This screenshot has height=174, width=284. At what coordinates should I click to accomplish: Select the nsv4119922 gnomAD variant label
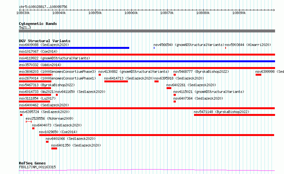55,58
